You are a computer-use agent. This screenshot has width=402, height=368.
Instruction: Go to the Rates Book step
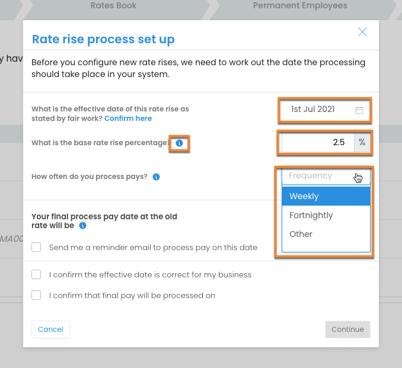pos(113,6)
